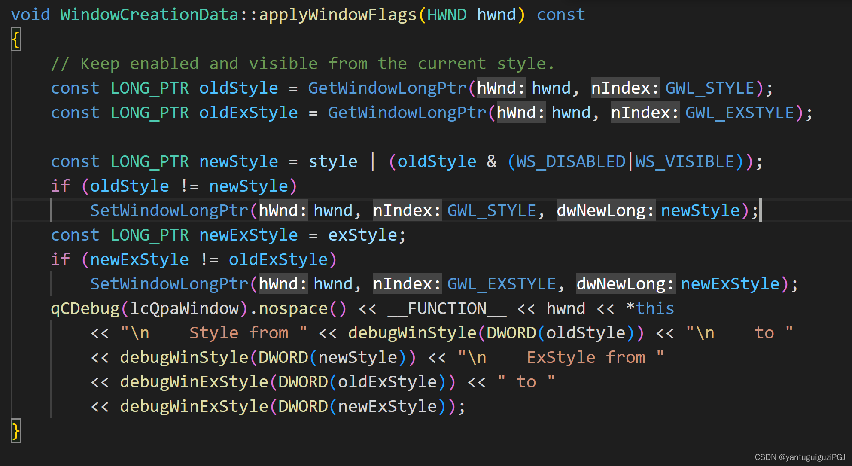Click the function name applyWindowFlags
852x466 pixels.
click(339, 14)
